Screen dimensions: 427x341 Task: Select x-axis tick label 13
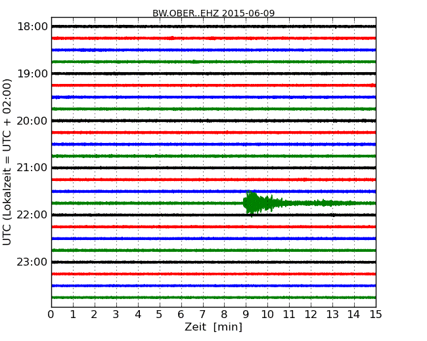pos(332,314)
